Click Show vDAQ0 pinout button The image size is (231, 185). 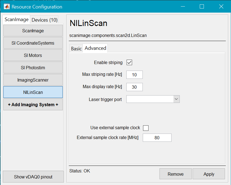33,177
